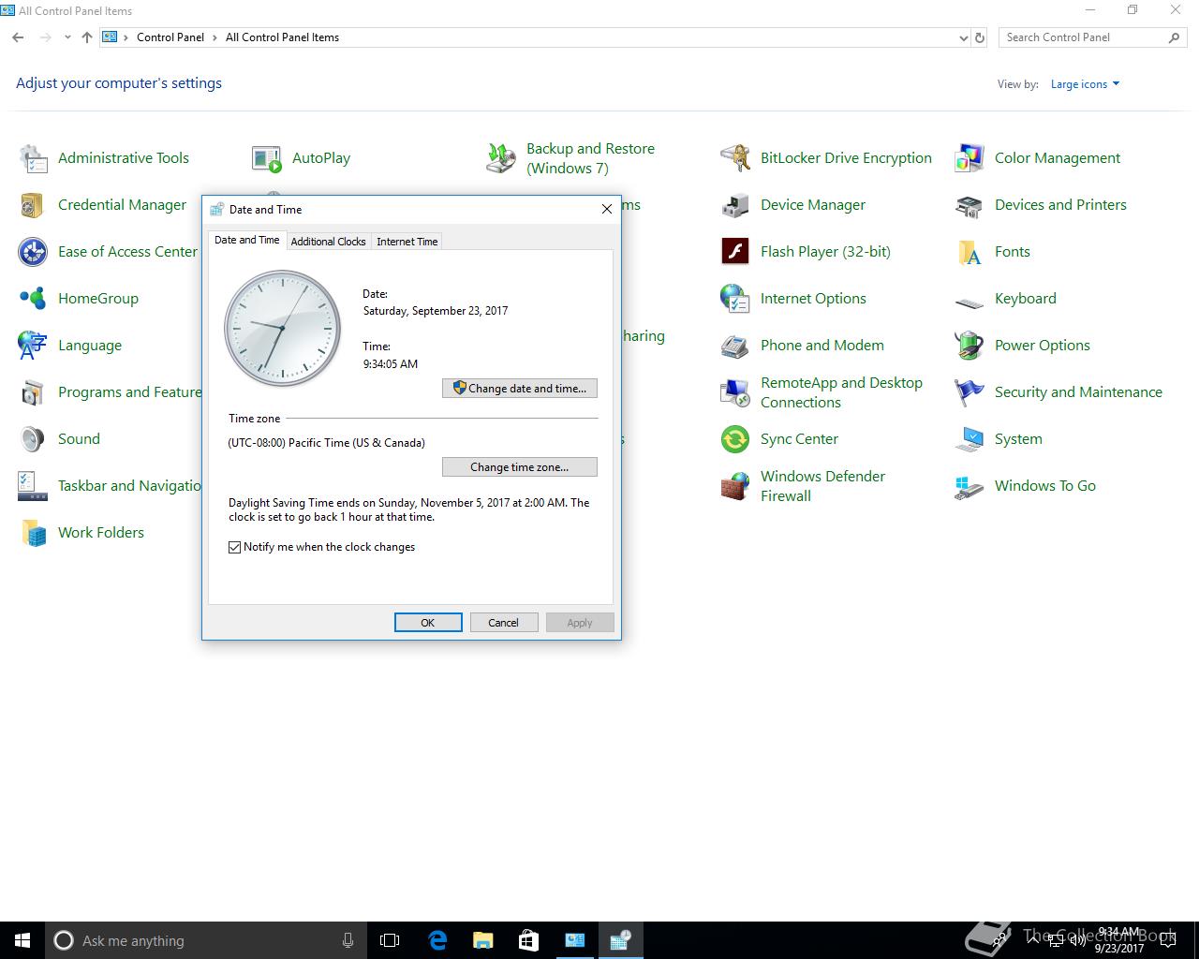
Task: Open File Explorer from taskbar
Action: pos(482,940)
